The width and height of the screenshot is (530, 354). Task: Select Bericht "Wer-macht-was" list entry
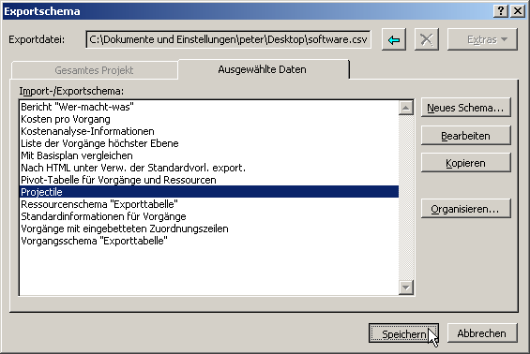[x=209, y=107]
